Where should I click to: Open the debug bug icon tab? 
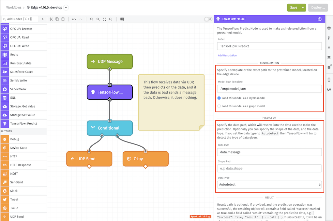(329, 67)
